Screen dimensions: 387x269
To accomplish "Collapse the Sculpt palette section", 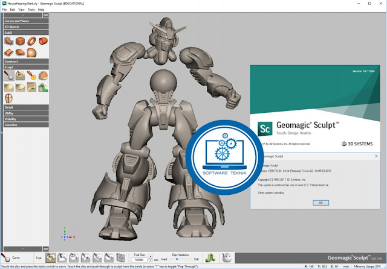I will (26, 67).
